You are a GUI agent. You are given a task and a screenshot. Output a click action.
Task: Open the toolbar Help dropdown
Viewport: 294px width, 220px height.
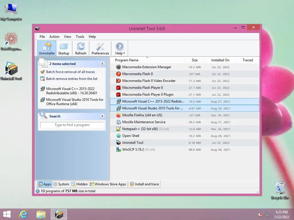(x=120, y=48)
